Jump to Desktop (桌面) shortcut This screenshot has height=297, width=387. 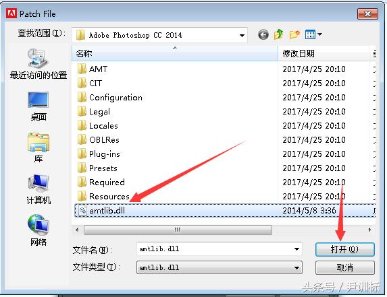pyautogui.click(x=38, y=106)
